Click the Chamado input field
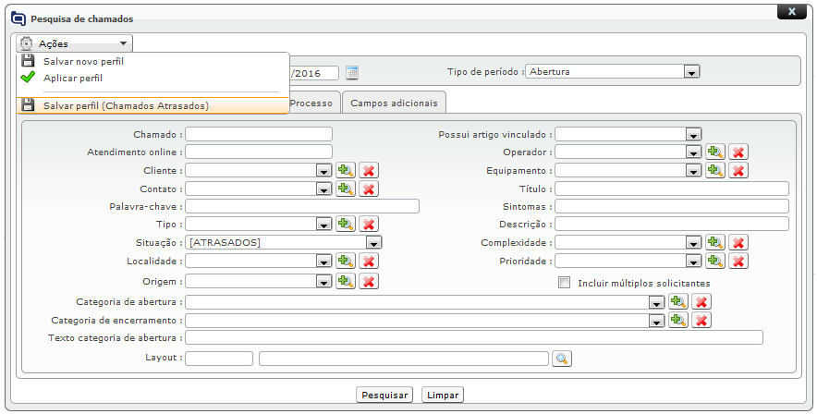Screen dimensions: 817x414 tap(259, 134)
